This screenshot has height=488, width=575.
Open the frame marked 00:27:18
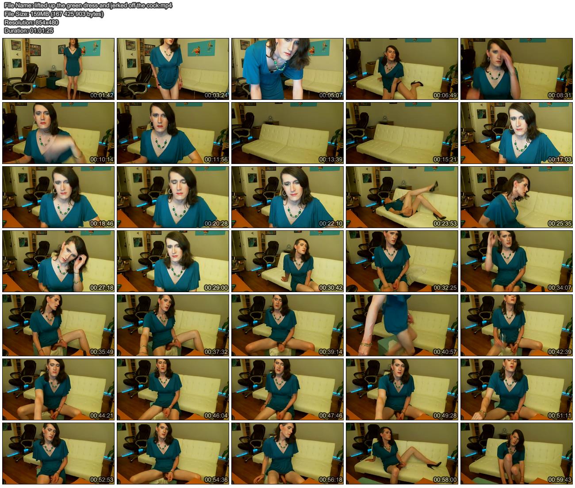[58, 261]
